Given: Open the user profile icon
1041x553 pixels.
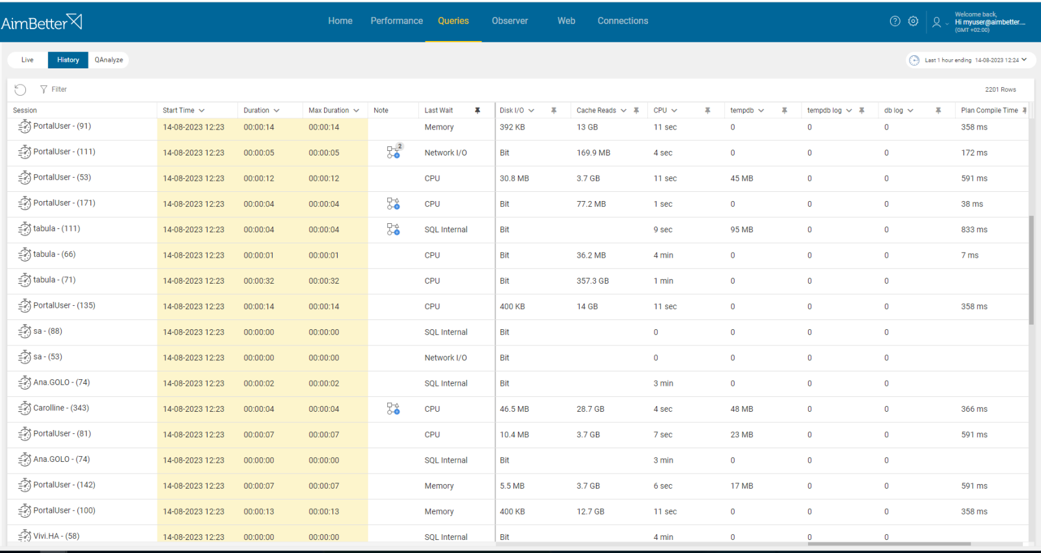Looking at the screenshot, I should point(936,22).
